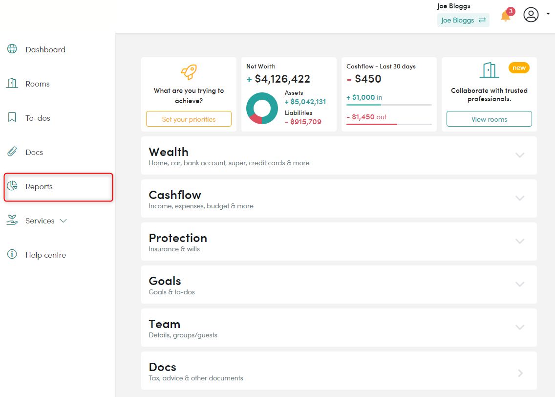555x397 pixels.
Task: Open the Team section
Action: (520, 327)
